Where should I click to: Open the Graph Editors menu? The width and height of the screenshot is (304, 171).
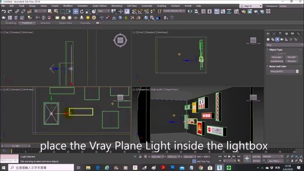pos(99,6)
